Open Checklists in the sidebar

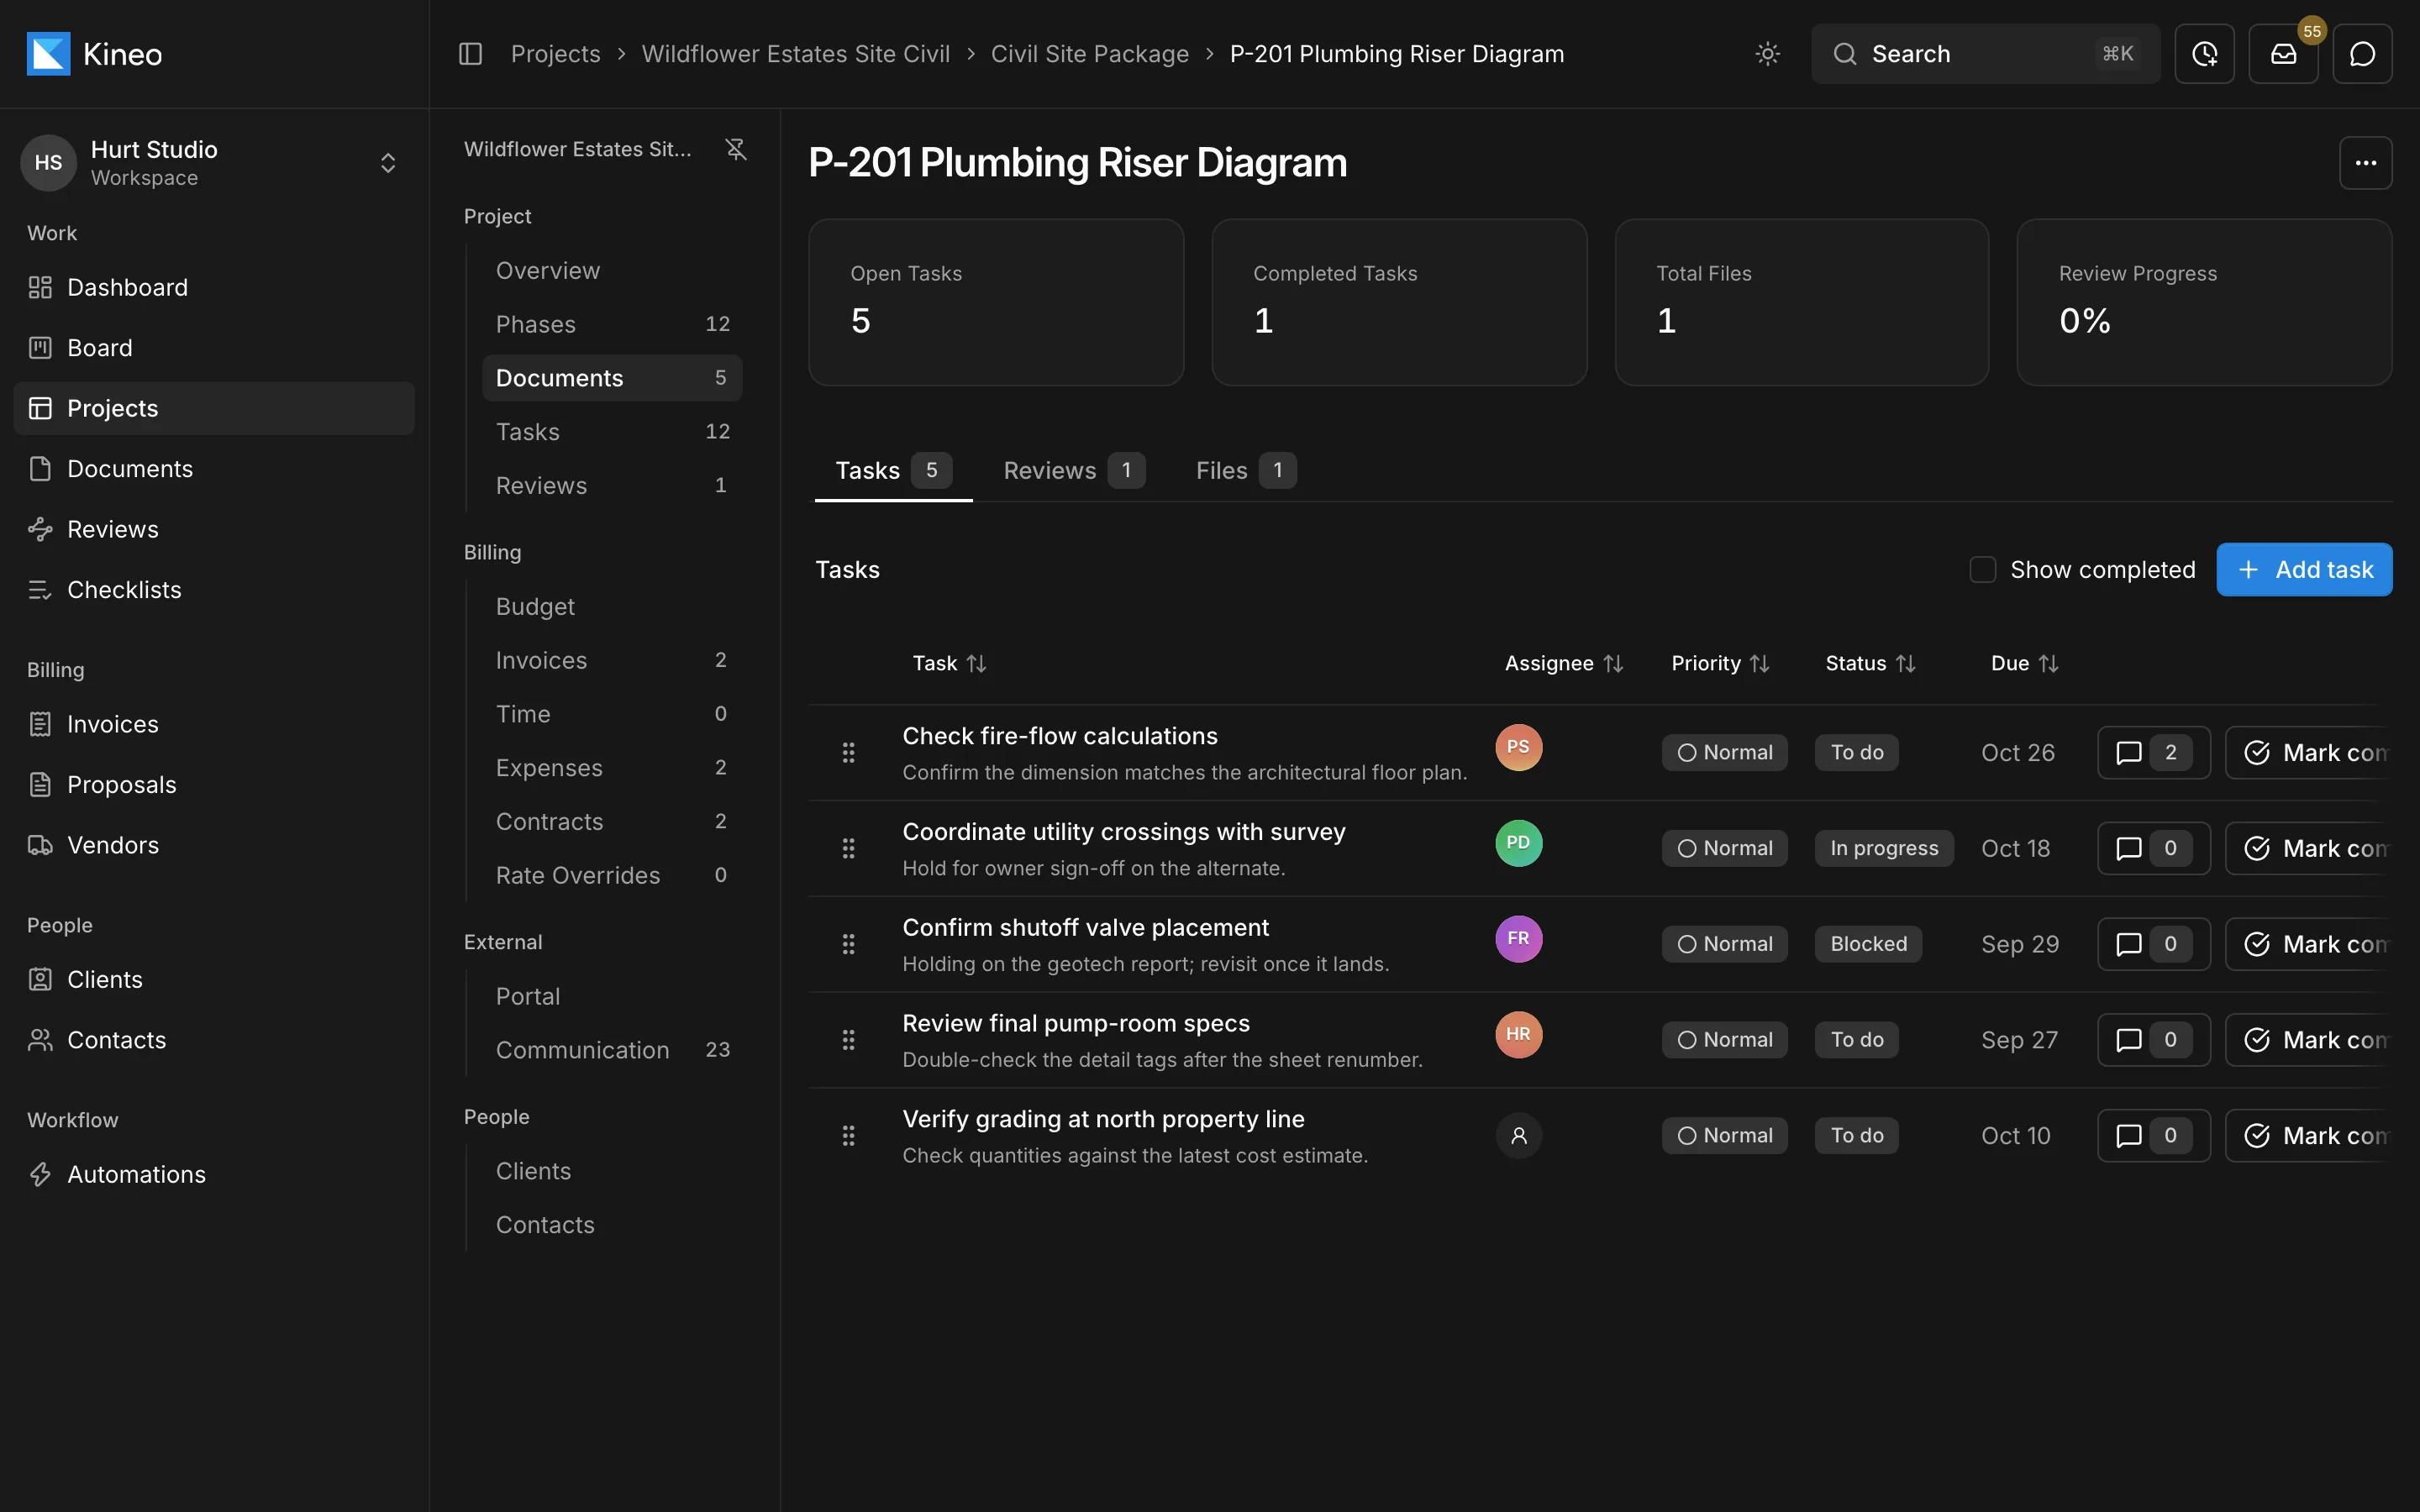pyautogui.click(x=214, y=590)
